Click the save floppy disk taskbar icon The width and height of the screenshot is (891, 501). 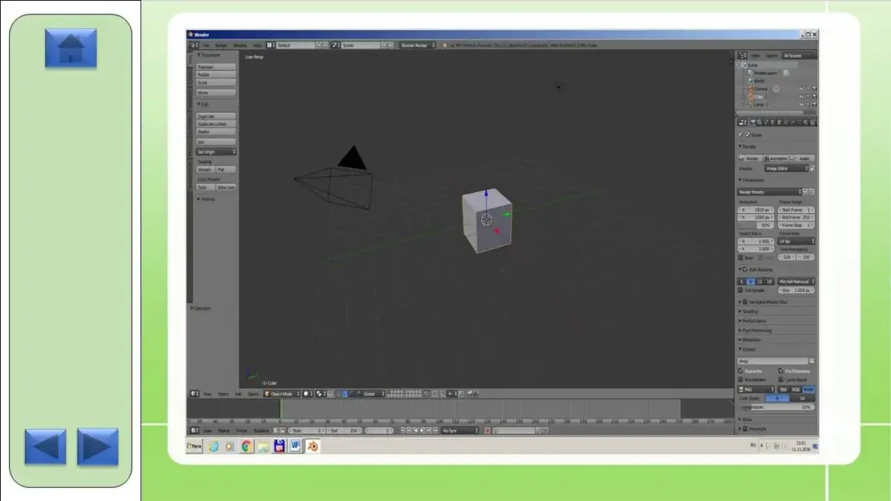tap(280, 446)
